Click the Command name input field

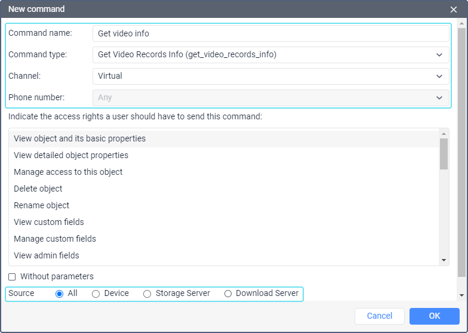(271, 33)
